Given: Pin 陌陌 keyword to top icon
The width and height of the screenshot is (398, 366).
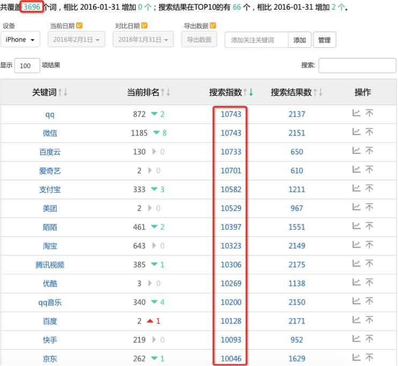Looking at the screenshot, I should [x=370, y=226].
